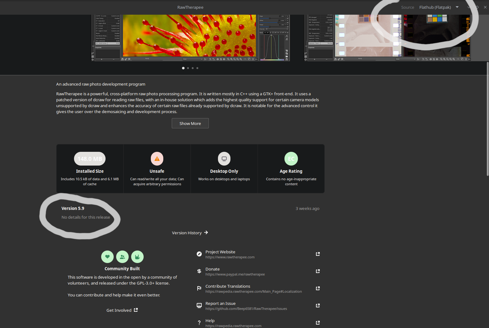The height and width of the screenshot is (328, 489).
Task: Click the external link icon on Donate row
Action: 318,271
